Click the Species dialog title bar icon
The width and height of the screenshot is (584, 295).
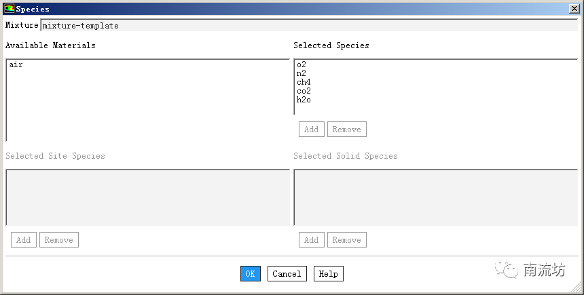pyautogui.click(x=9, y=9)
